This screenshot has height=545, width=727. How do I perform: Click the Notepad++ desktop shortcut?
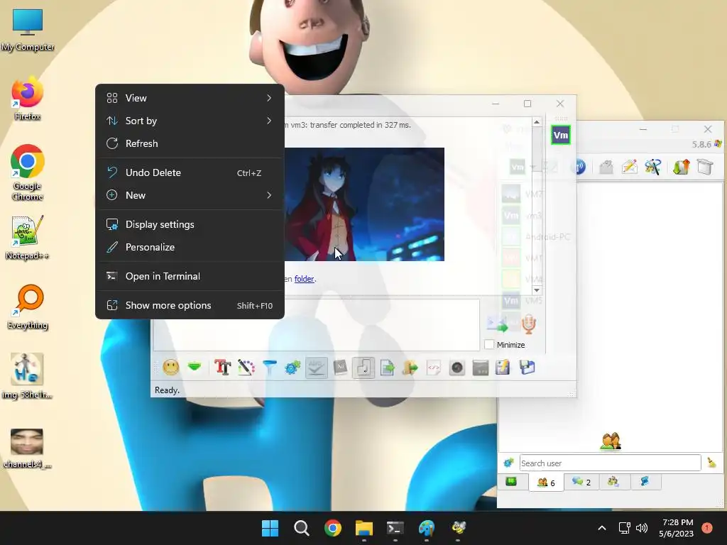point(28,237)
